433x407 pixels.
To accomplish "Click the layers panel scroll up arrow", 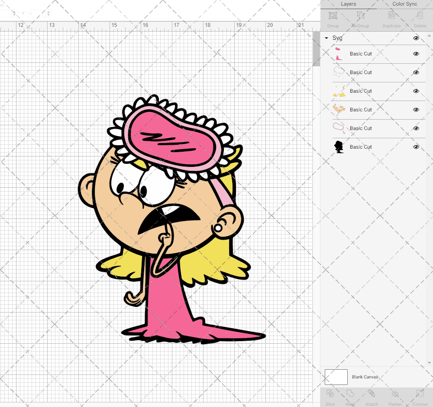I will point(429,36).
